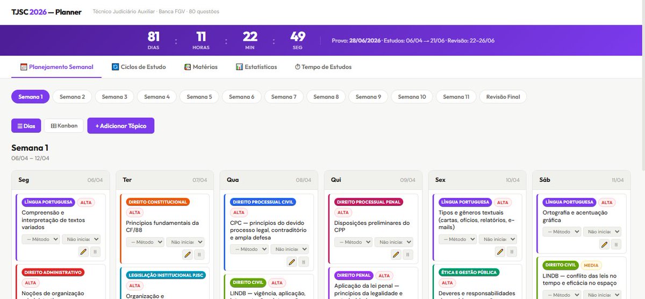This screenshot has width=645, height=299.
Task: Go to Semana 3
Action: point(114,97)
